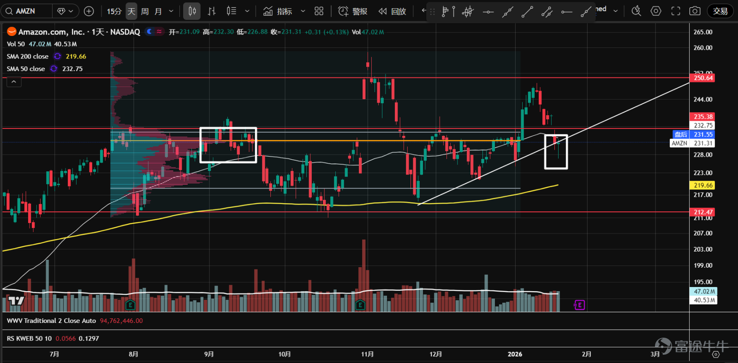
Task: Click the 2026 label on time axis
Action: coord(515,354)
